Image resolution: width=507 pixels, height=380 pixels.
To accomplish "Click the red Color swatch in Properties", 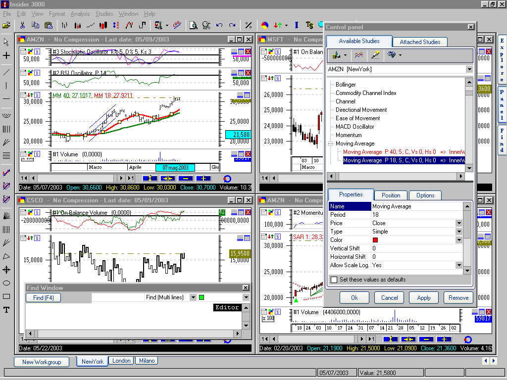I will pyautogui.click(x=375, y=240).
